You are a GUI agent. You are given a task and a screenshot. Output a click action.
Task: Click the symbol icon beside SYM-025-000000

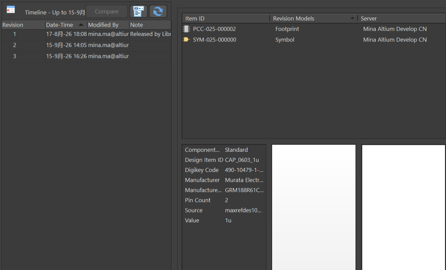coord(186,40)
